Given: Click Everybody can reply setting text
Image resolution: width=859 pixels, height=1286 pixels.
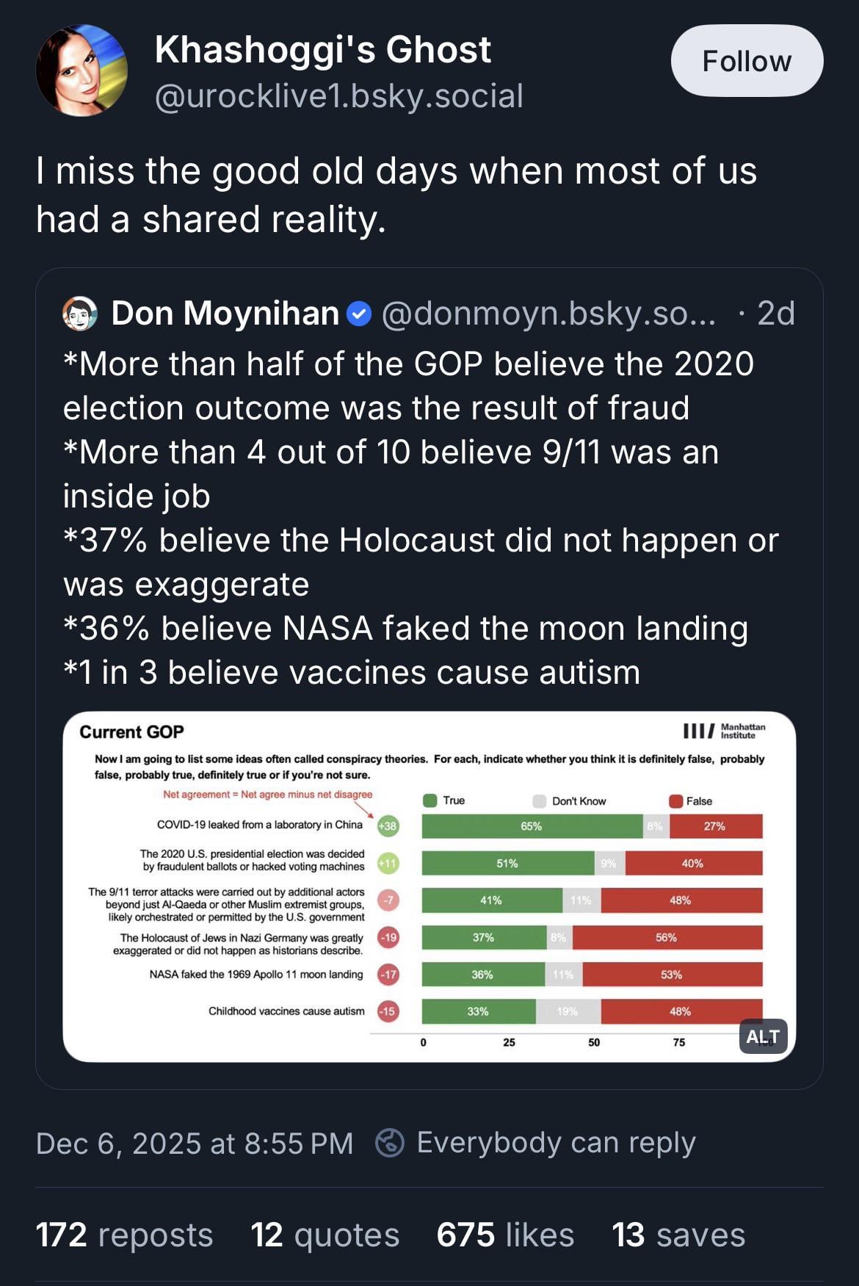Looking at the screenshot, I should [556, 1143].
